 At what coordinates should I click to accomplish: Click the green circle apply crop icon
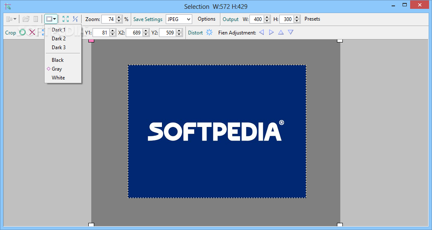[x=23, y=32]
